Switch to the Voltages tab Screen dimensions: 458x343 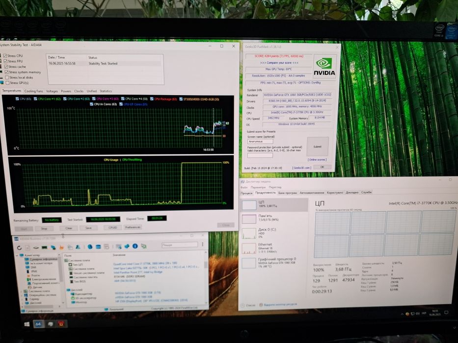52,91
